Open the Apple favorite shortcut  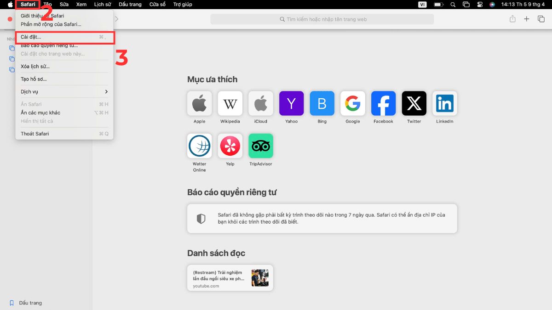click(199, 103)
